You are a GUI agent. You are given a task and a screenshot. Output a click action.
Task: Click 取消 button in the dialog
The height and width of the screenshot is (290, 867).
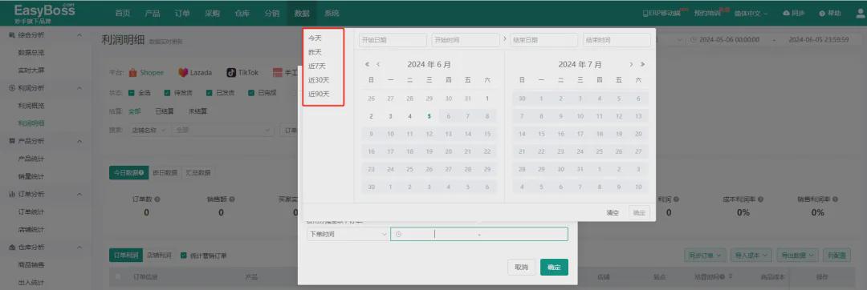pos(521,268)
